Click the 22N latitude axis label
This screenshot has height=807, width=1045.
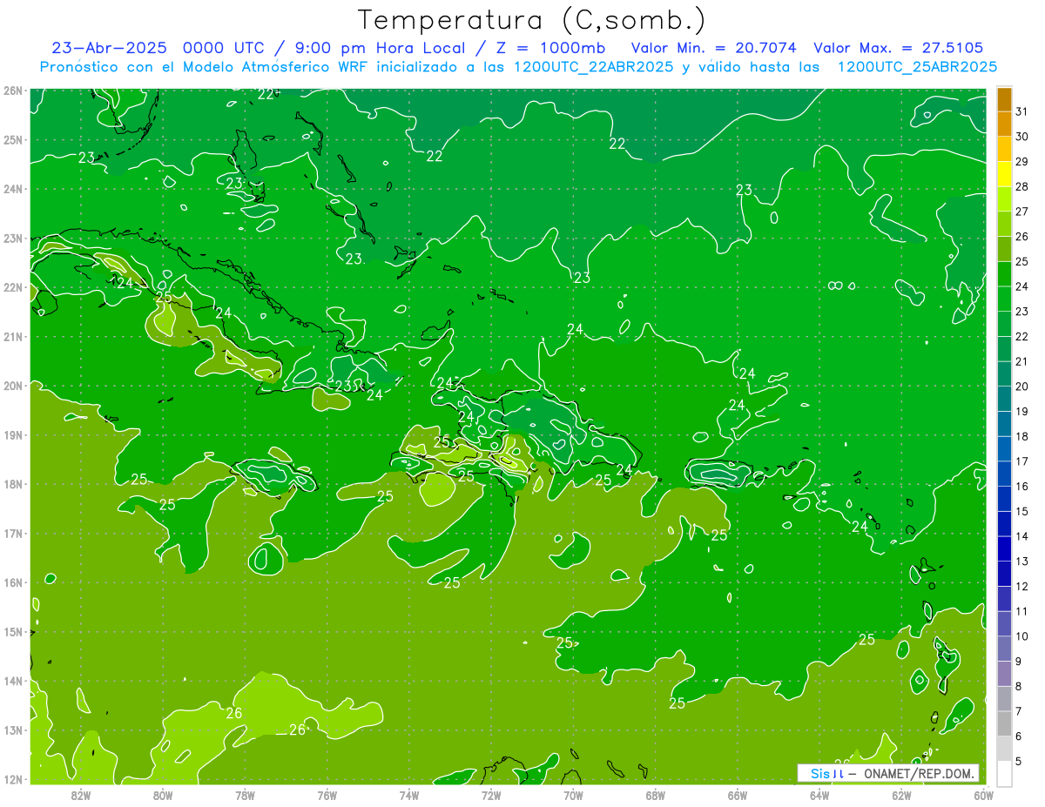[13, 287]
